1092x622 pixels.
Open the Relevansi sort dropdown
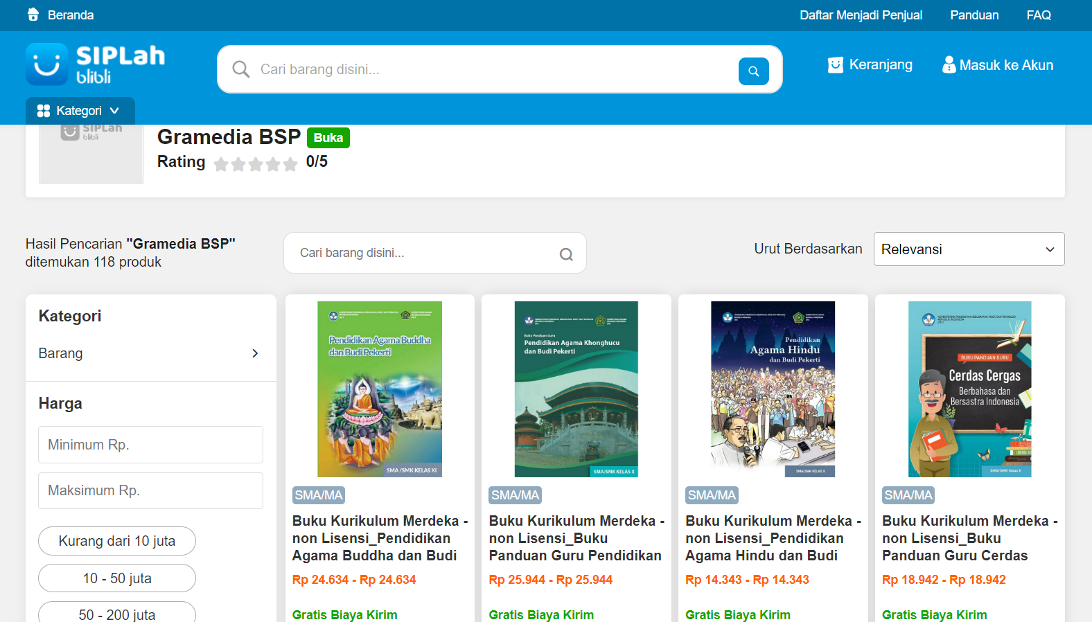click(x=969, y=249)
